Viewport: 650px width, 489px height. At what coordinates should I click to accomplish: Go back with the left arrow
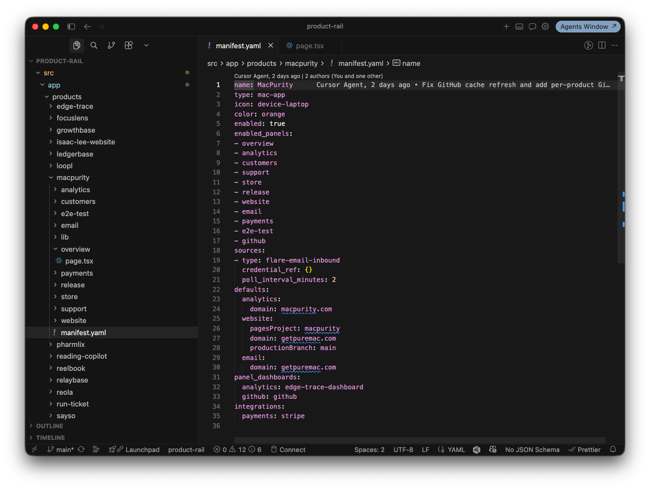coord(88,27)
